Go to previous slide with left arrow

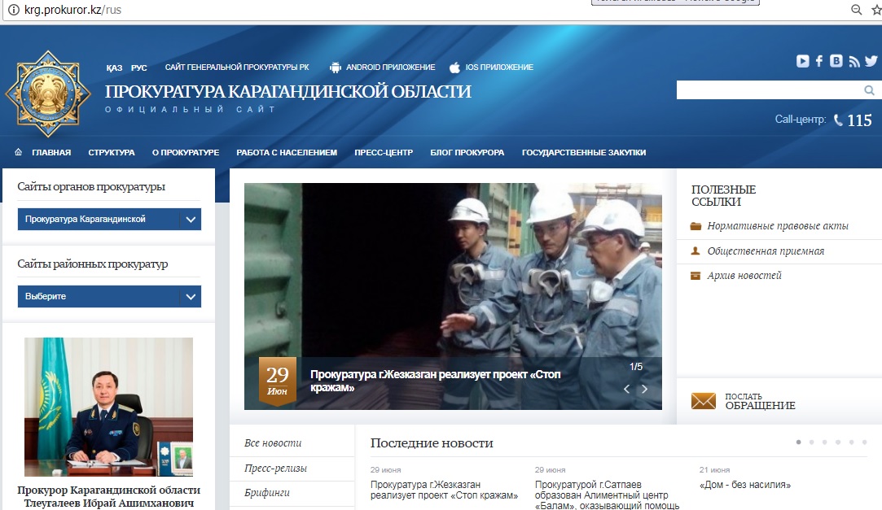tap(626, 389)
